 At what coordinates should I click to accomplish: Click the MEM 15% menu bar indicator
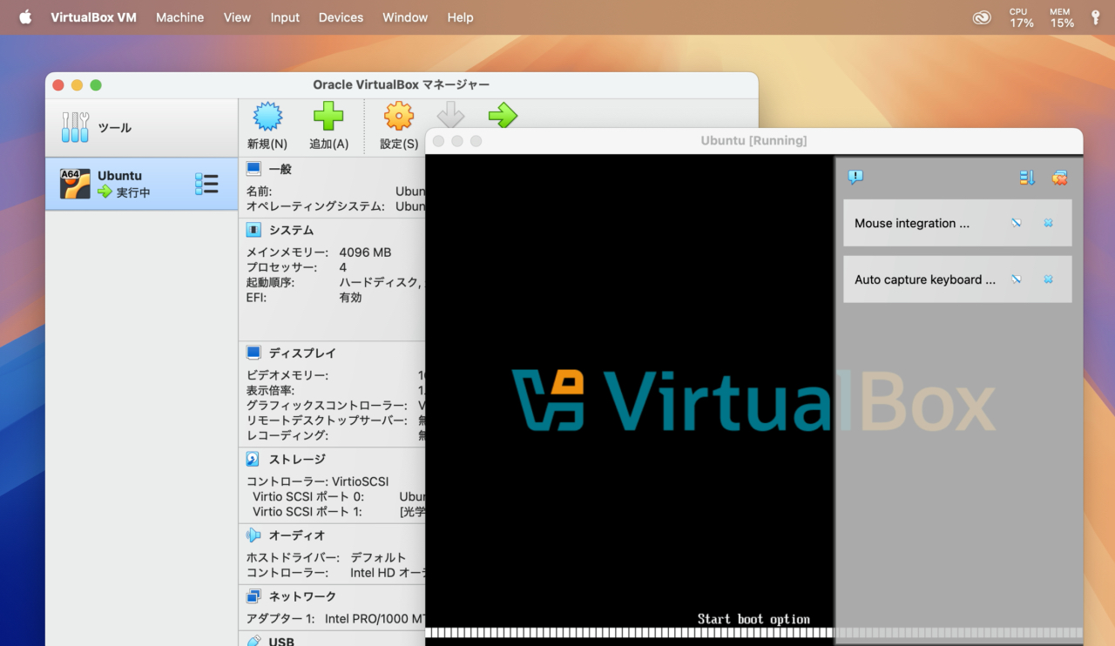[x=1062, y=17]
